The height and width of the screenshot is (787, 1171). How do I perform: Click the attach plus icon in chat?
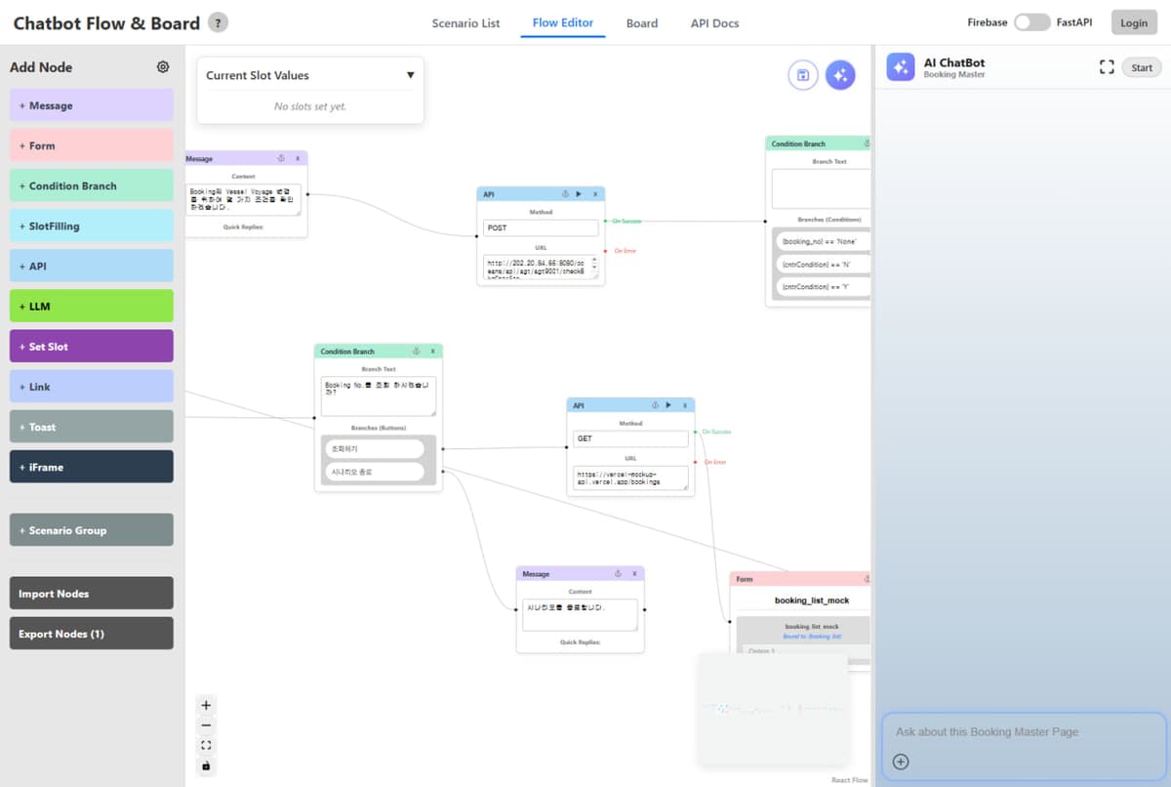coord(901,762)
